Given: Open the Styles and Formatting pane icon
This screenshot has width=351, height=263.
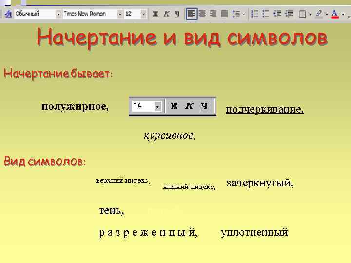Looking at the screenshot, I should tap(8, 14).
